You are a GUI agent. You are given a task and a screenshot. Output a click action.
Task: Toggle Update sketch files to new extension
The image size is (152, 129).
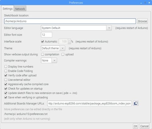click(6, 93)
